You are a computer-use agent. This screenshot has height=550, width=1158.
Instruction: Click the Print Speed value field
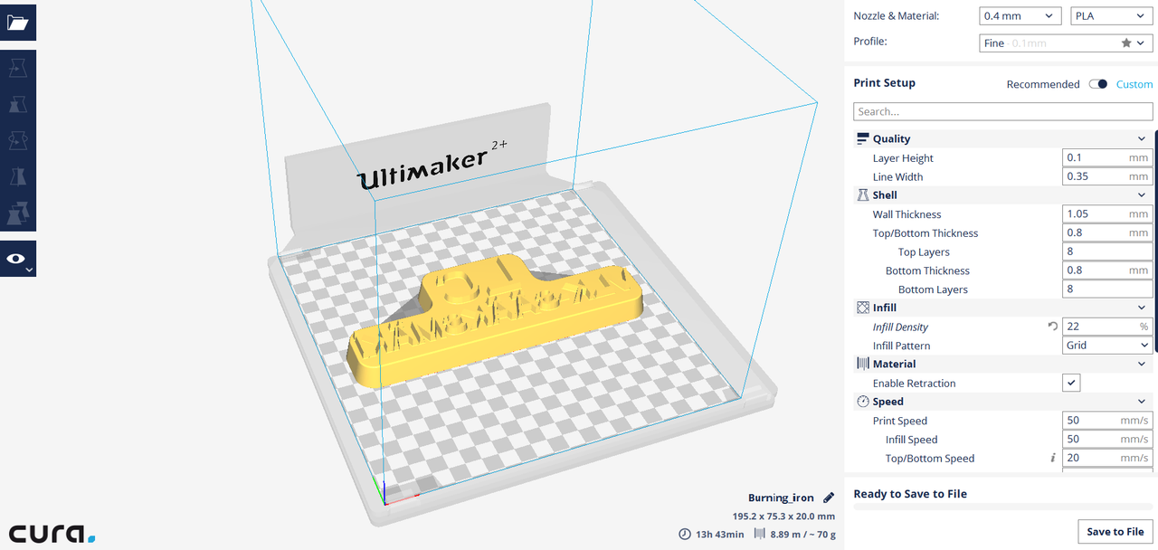pyautogui.click(x=1106, y=421)
